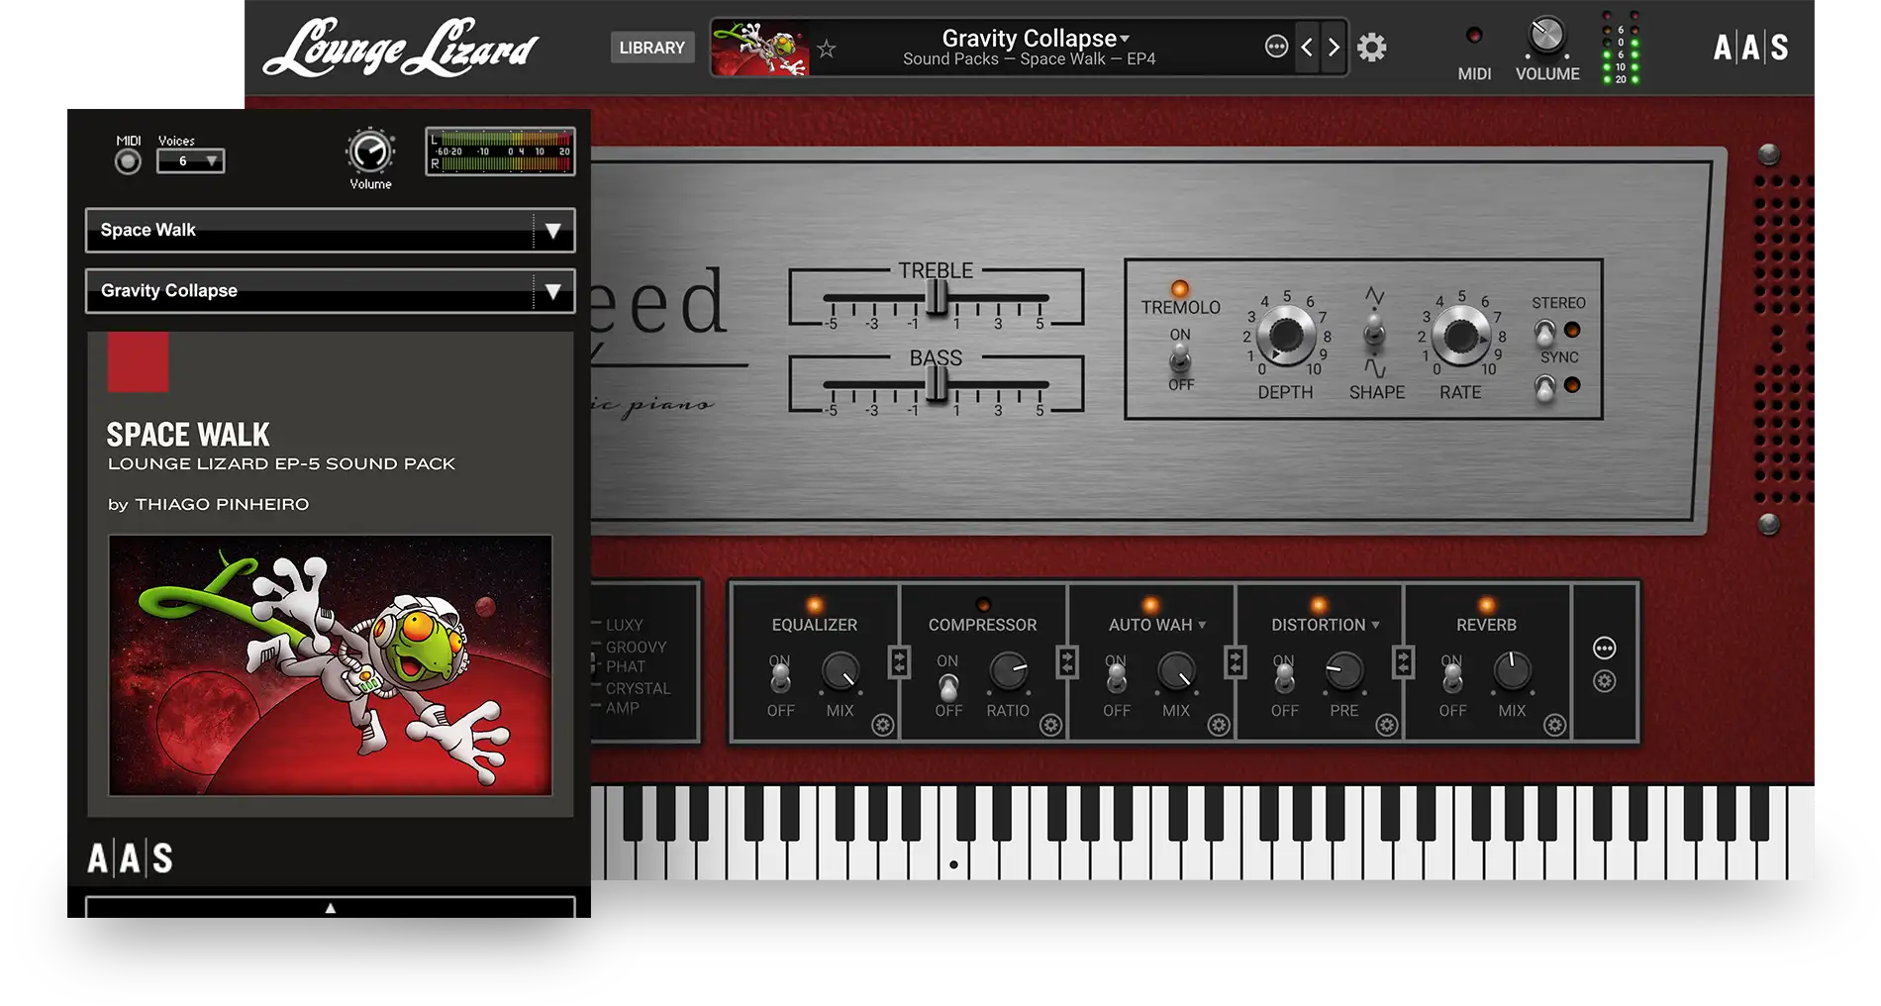Mark preset as favorite with star icon
This screenshot has height=1006, width=1881.
tap(827, 49)
